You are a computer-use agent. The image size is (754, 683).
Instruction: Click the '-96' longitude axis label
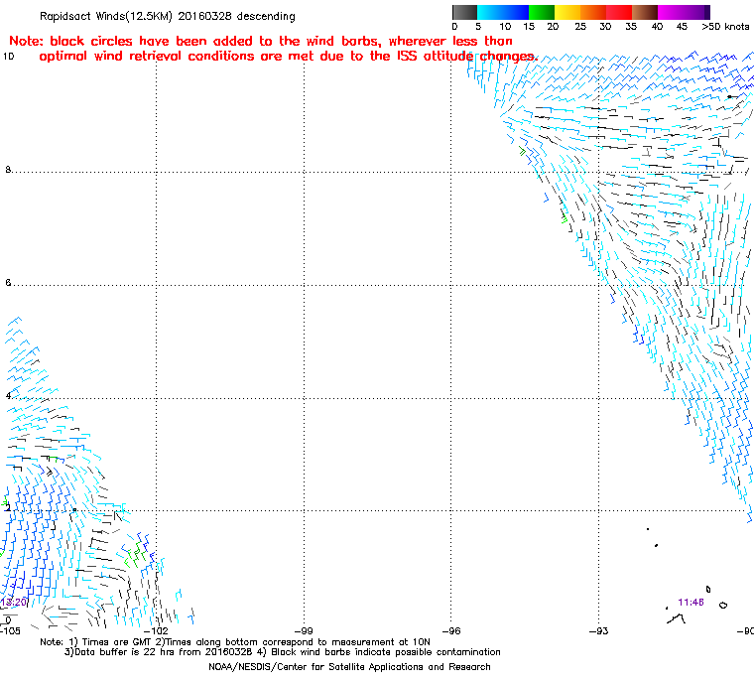pyautogui.click(x=451, y=630)
